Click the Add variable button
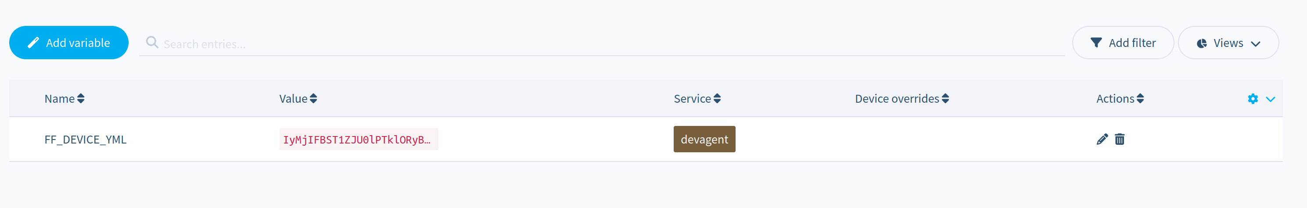The image size is (1307, 208). pos(68,43)
